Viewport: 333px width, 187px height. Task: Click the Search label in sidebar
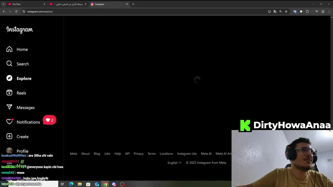23,64
